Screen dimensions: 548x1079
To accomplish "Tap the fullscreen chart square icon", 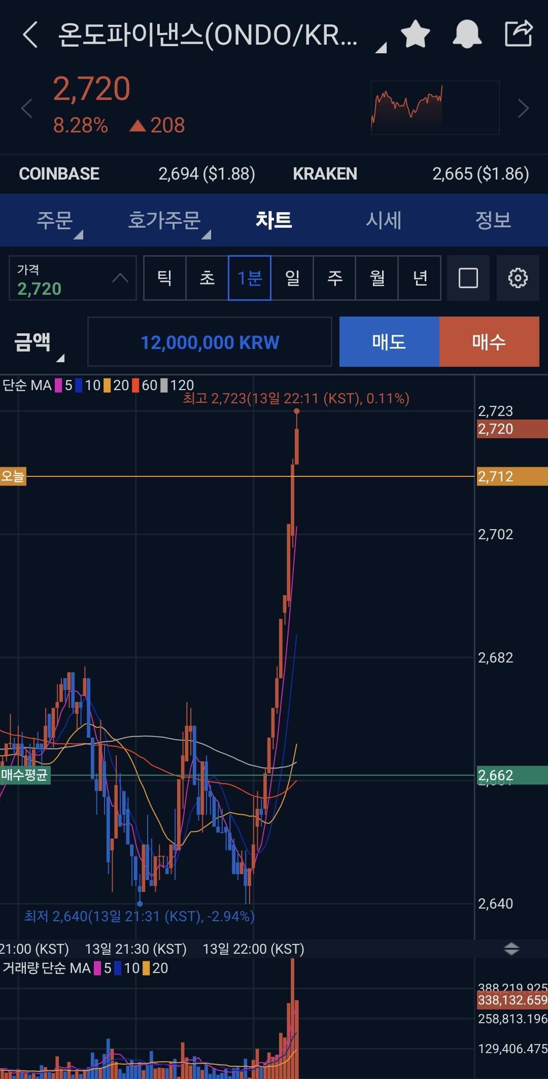I will click(x=468, y=278).
